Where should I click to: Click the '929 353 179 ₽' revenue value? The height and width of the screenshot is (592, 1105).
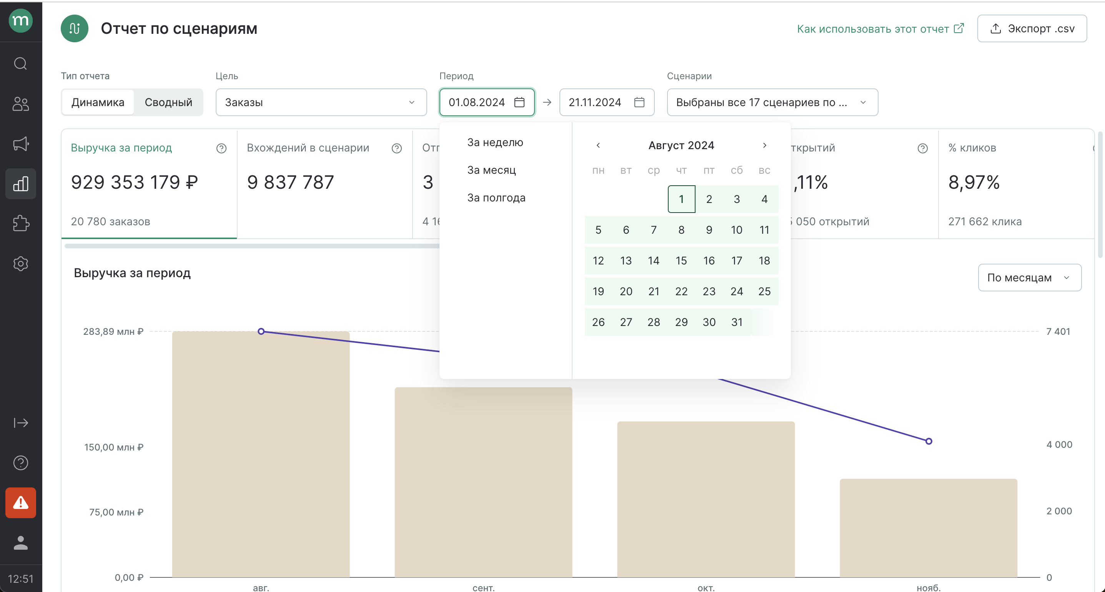click(134, 182)
